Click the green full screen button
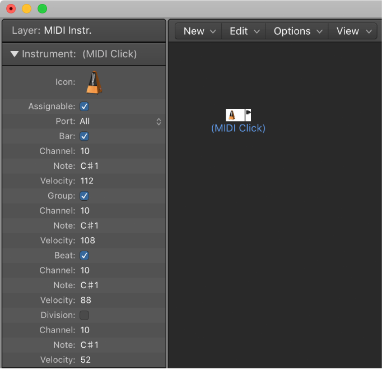The width and height of the screenshot is (382, 369). 43,9
